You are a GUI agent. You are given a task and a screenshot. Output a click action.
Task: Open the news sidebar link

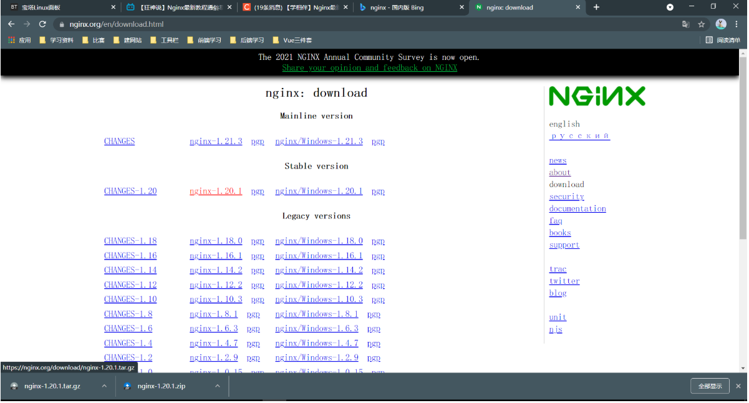[x=558, y=160]
